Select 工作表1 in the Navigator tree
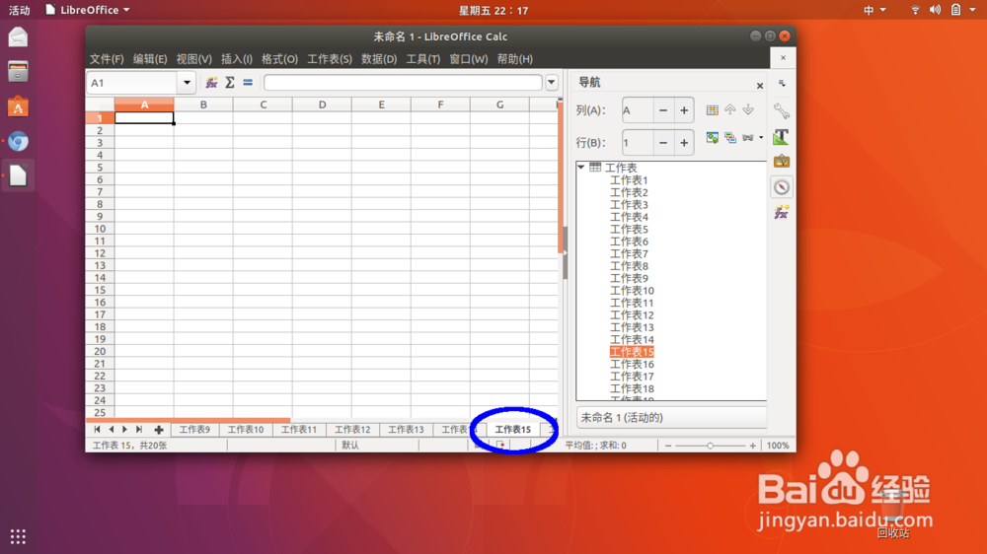 pyautogui.click(x=629, y=179)
